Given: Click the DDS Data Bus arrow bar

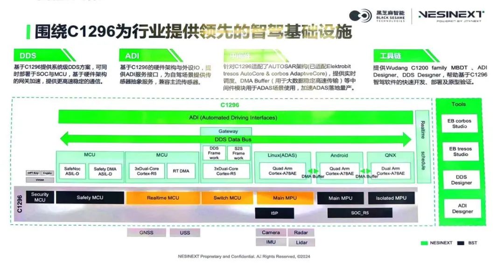Looking at the screenshot, I should [x=235, y=139].
